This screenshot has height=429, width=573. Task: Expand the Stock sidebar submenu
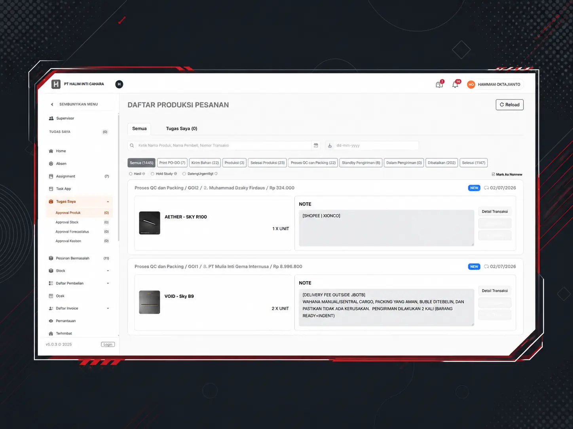(108, 271)
